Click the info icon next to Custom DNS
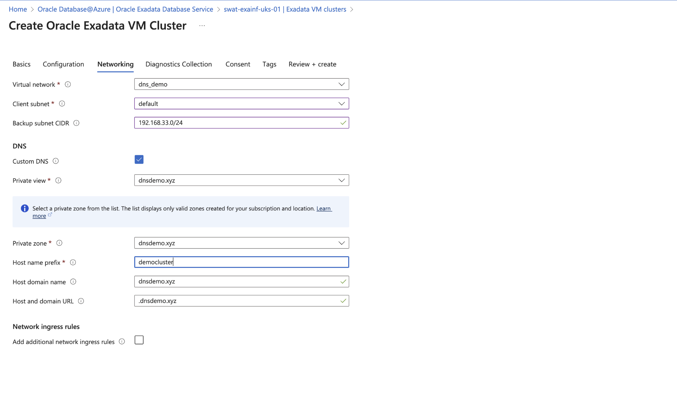 coord(56,161)
